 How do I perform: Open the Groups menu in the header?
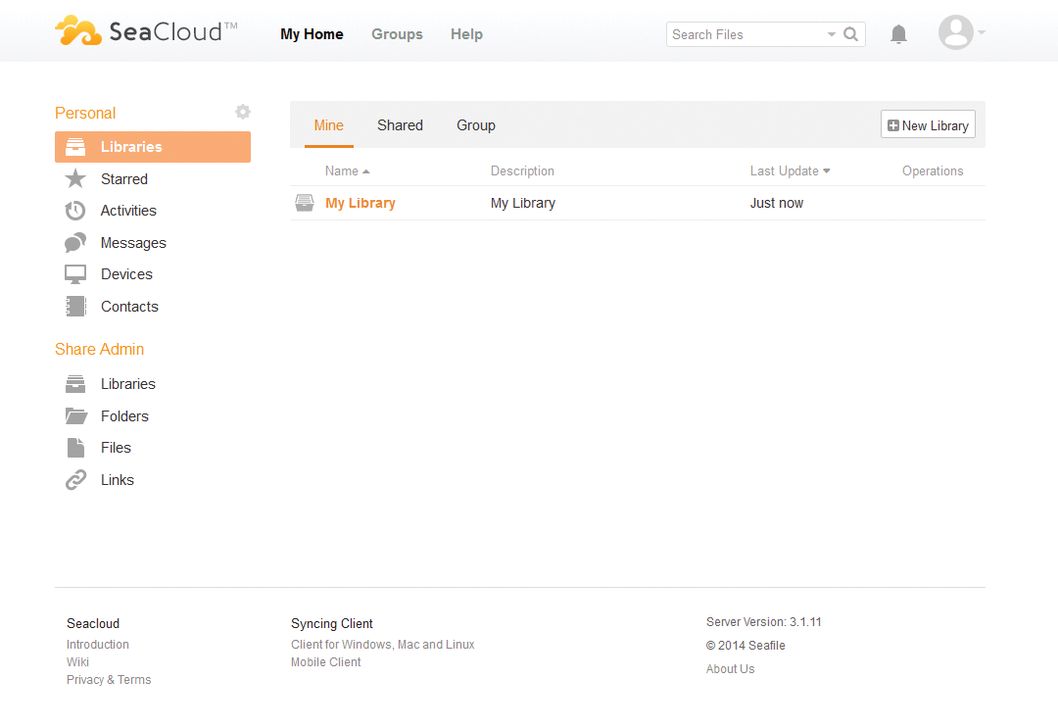tap(397, 34)
